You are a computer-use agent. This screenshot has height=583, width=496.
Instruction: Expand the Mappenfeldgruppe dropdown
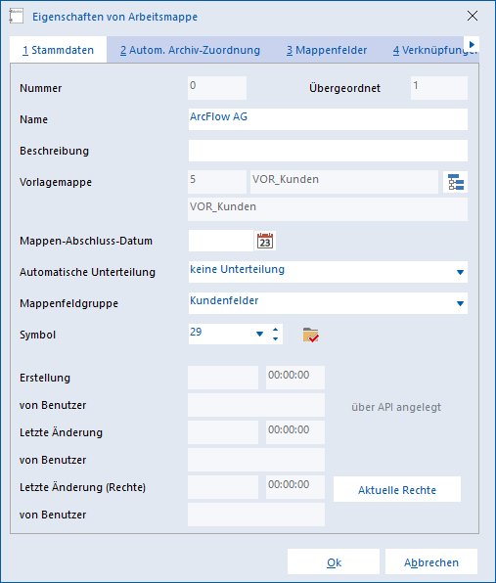(x=460, y=303)
